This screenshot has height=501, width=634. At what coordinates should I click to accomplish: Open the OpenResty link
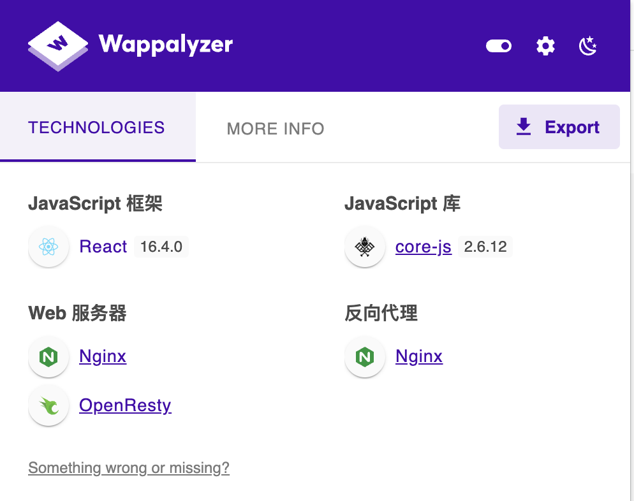[126, 405]
